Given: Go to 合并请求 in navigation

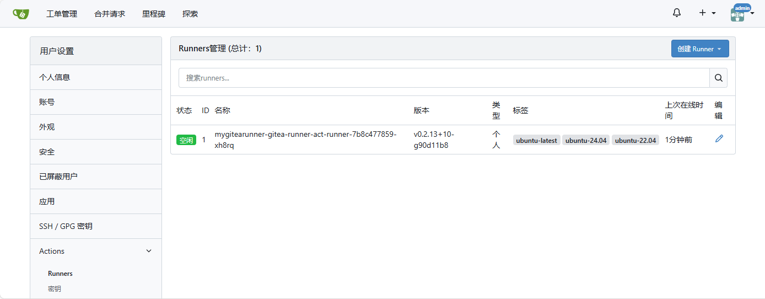Looking at the screenshot, I should [x=110, y=14].
